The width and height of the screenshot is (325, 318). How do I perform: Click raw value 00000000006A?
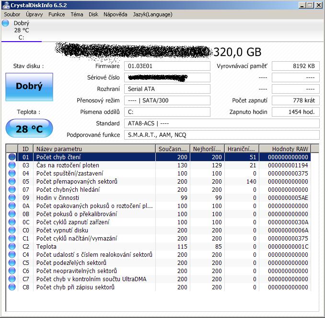pyautogui.click(x=288, y=230)
